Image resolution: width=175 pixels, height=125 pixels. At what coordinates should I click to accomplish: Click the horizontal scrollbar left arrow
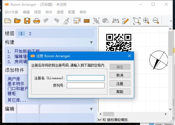click(x=101, y=114)
